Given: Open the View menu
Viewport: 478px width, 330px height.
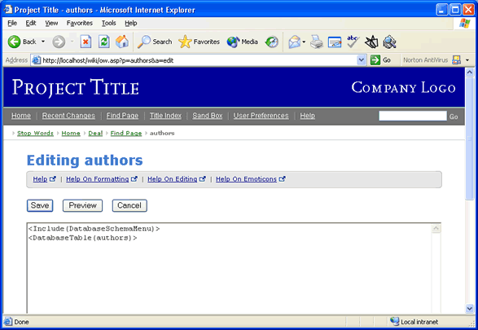Looking at the screenshot, I should (x=51, y=23).
